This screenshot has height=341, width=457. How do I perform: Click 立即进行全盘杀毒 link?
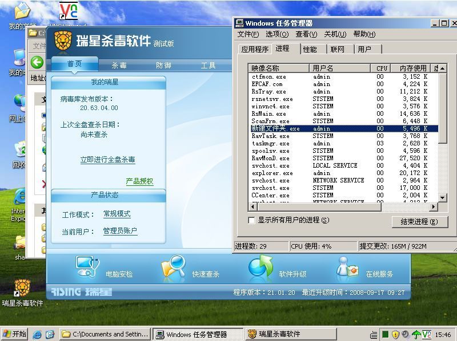point(108,160)
